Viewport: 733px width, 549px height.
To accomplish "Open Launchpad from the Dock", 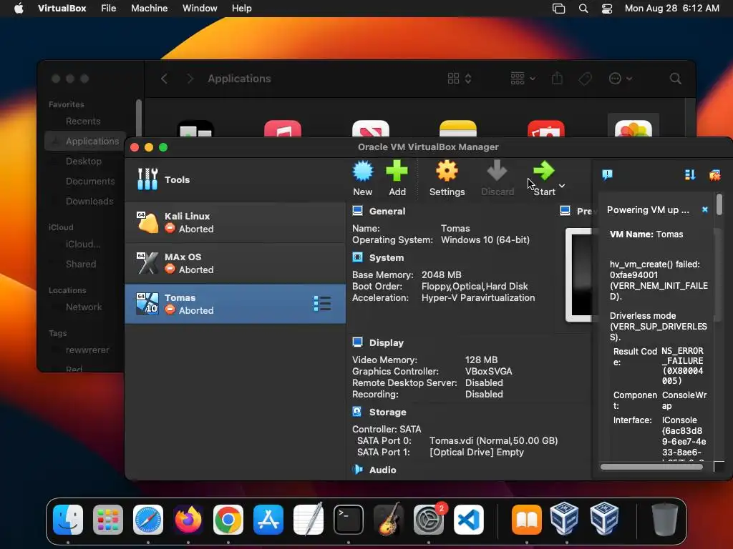I will [108, 519].
